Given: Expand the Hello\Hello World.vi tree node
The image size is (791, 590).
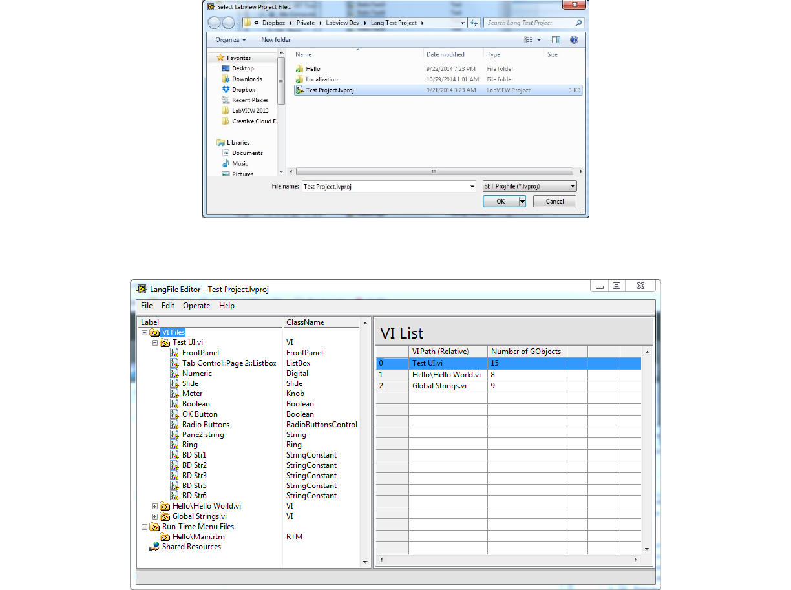Looking at the screenshot, I should pyautogui.click(x=154, y=506).
